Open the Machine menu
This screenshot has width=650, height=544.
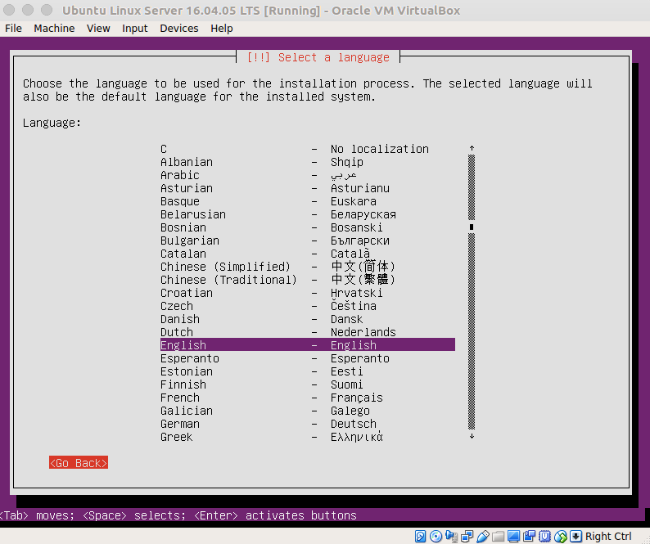click(54, 28)
